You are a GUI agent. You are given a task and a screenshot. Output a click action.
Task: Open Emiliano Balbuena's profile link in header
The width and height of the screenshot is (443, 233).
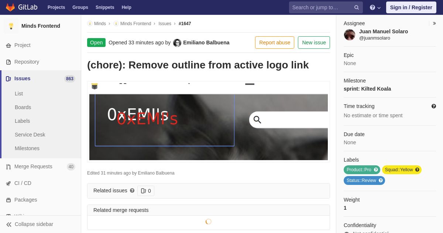tap(206, 43)
